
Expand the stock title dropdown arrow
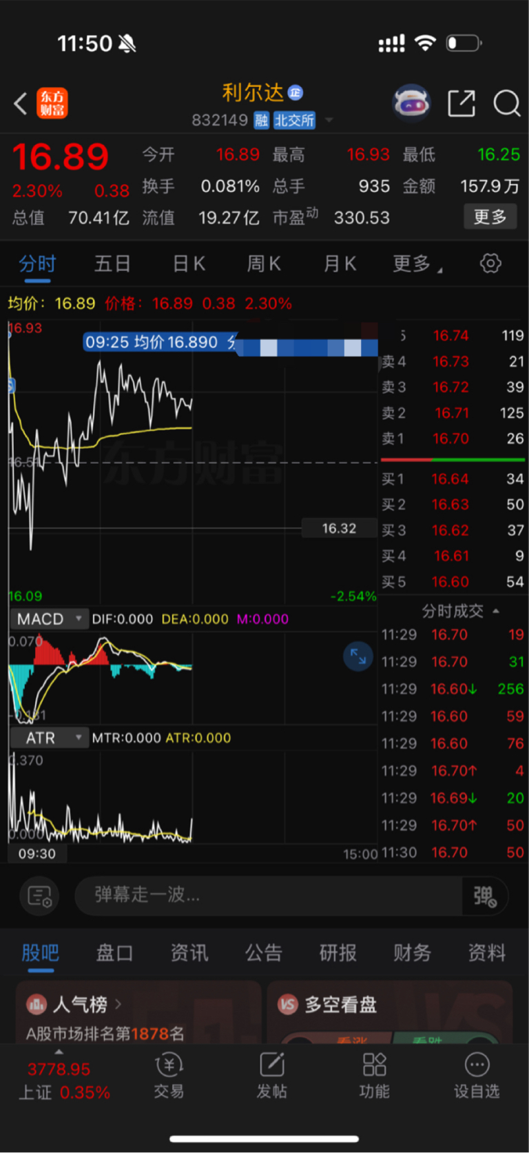[329, 121]
